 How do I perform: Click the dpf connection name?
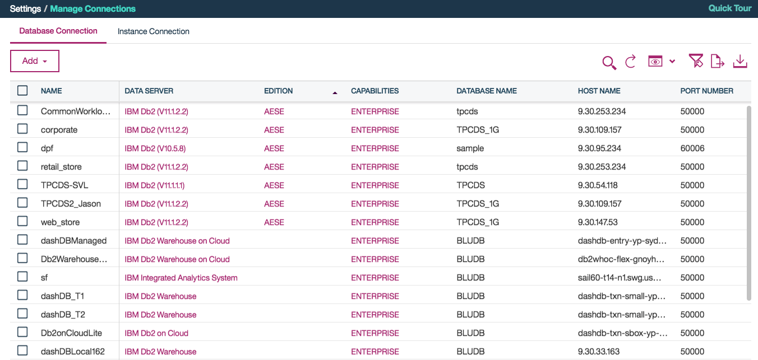tap(47, 148)
